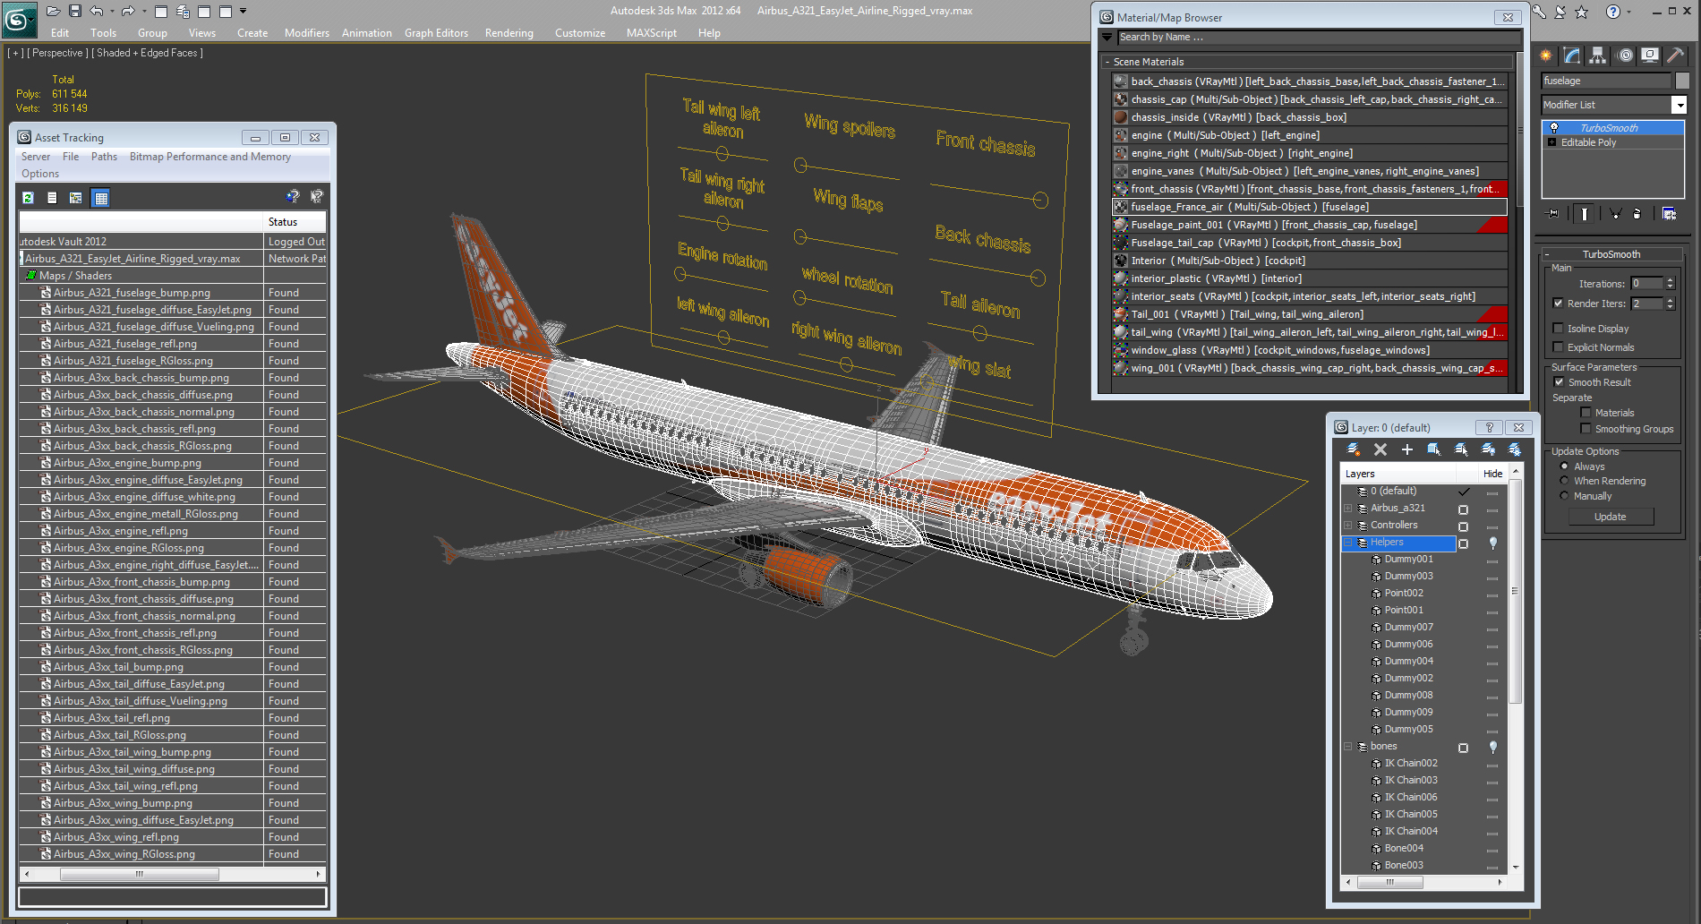Click Search by Name field in Material Browser
Image resolution: width=1701 pixels, height=924 pixels.
pos(1319,38)
